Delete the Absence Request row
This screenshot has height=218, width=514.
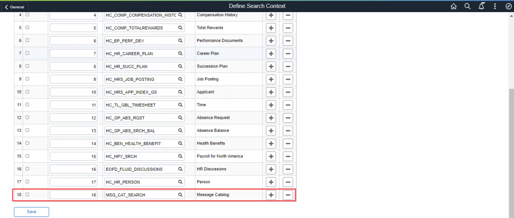288,118
